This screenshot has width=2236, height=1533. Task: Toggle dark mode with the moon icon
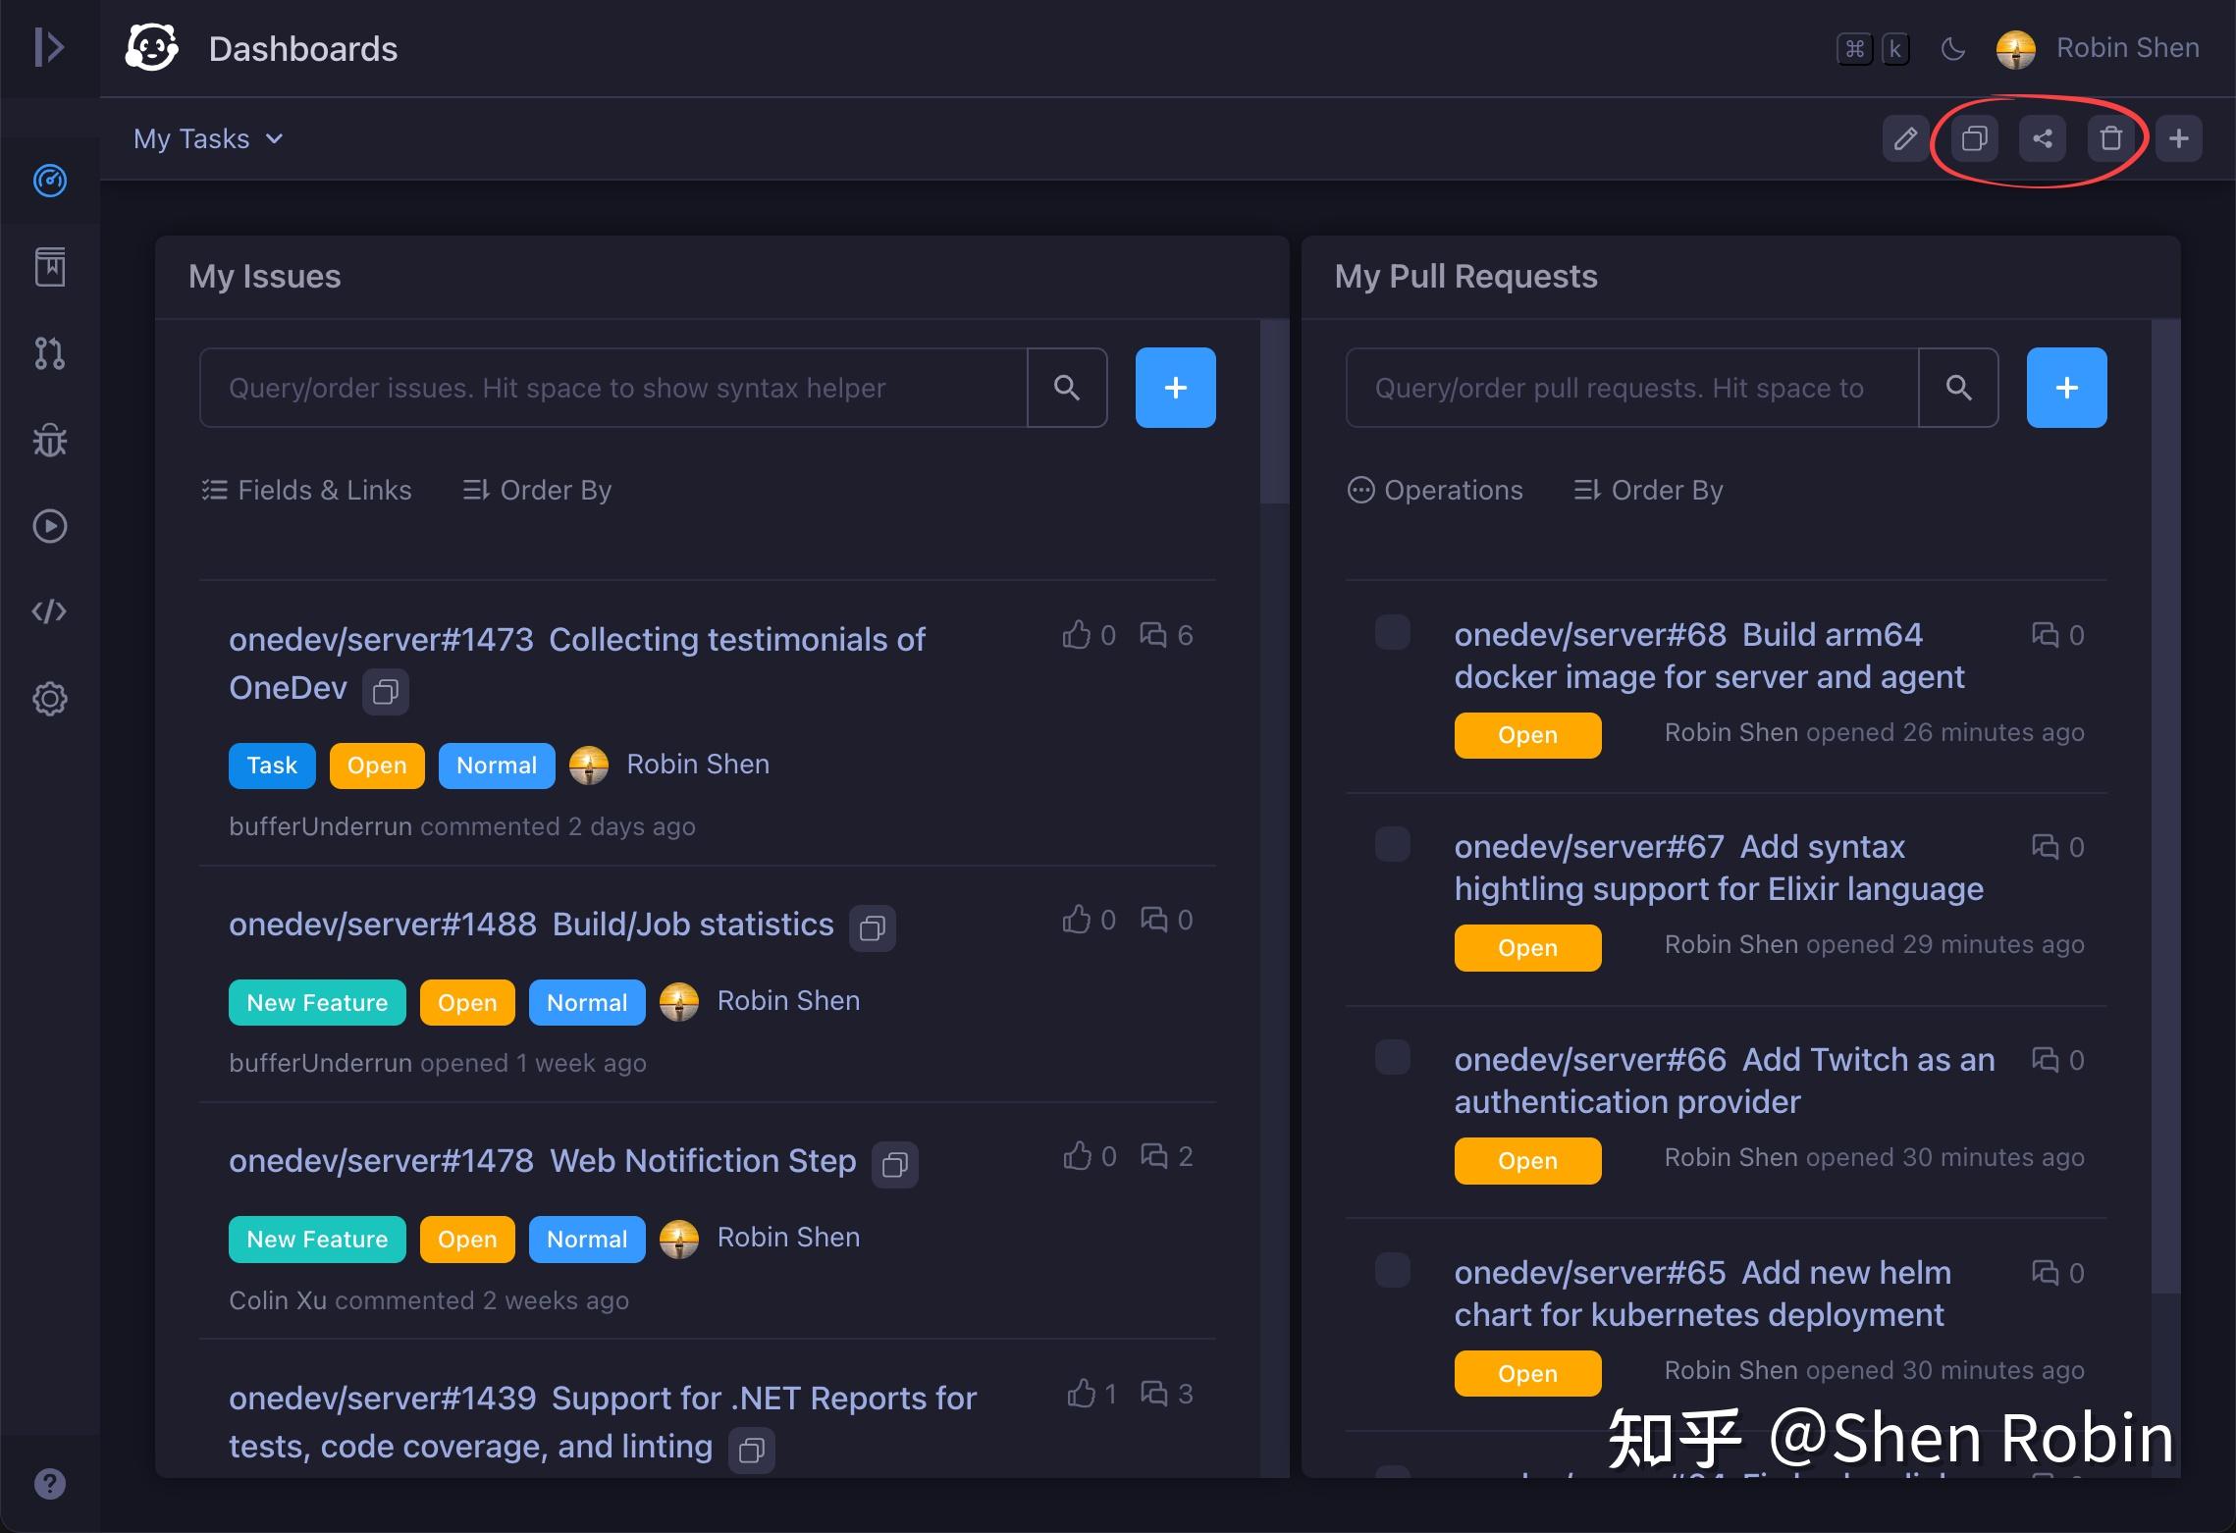click(x=1953, y=48)
